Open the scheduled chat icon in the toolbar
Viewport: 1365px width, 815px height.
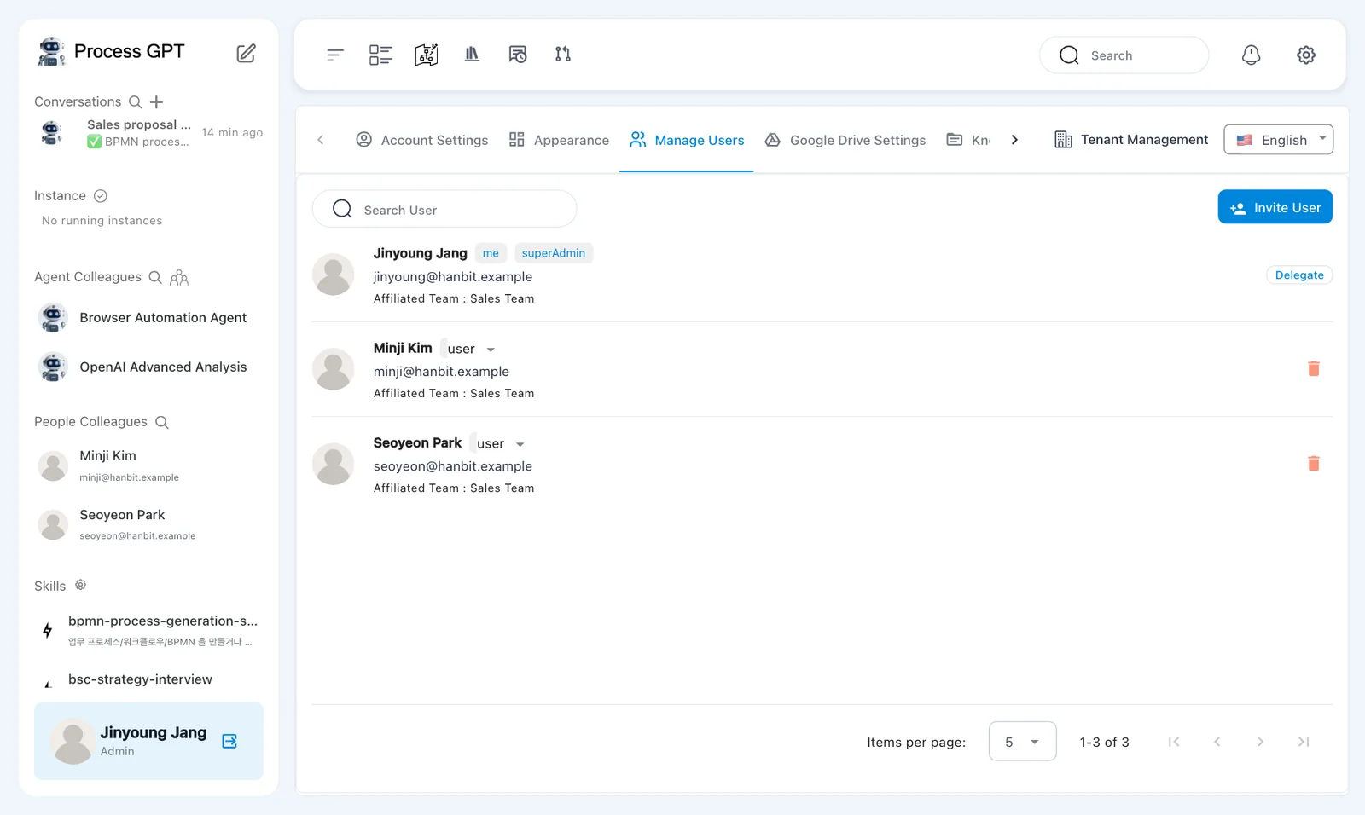[x=518, y=55]
